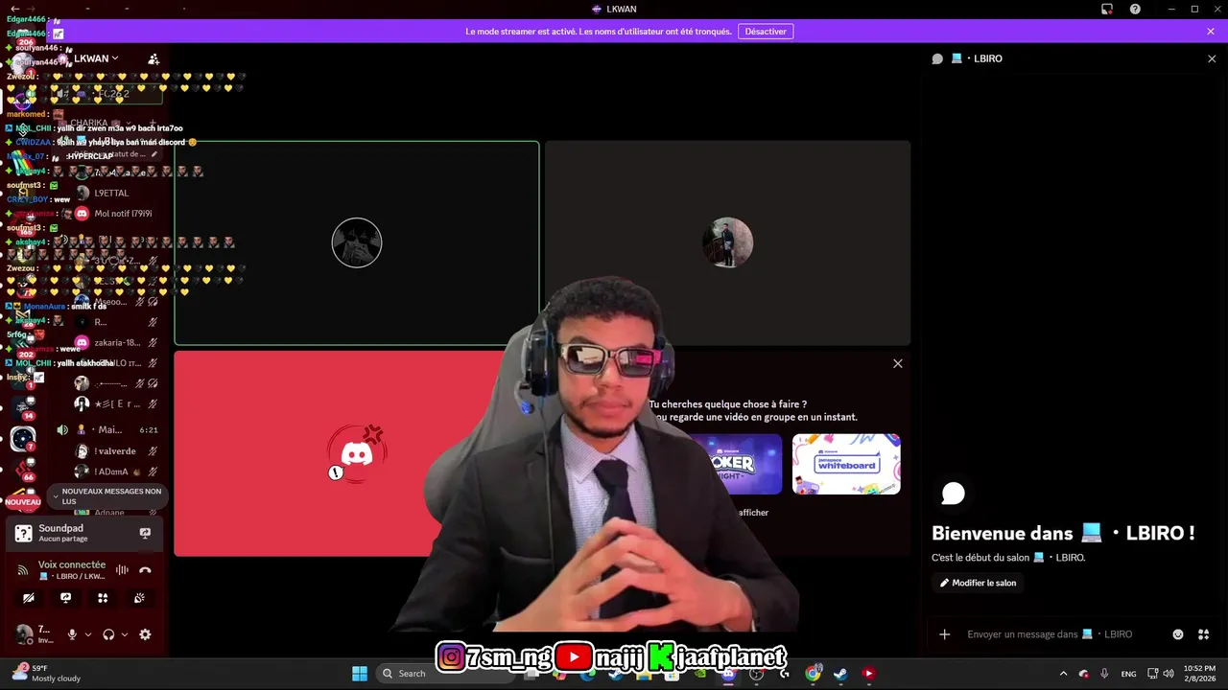This screenshot has width=1228, height=690.
Task: Click Voix connectée status text
Action: point(72,564)
